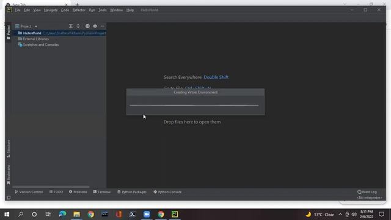Open the Edit menu
The image size is (391, 220).
[x=27, y=10]
